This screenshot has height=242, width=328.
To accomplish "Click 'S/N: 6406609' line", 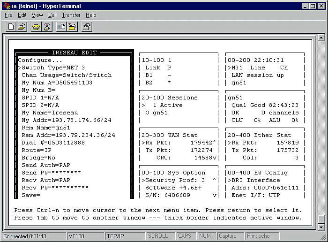I will [x=168, y=195].
